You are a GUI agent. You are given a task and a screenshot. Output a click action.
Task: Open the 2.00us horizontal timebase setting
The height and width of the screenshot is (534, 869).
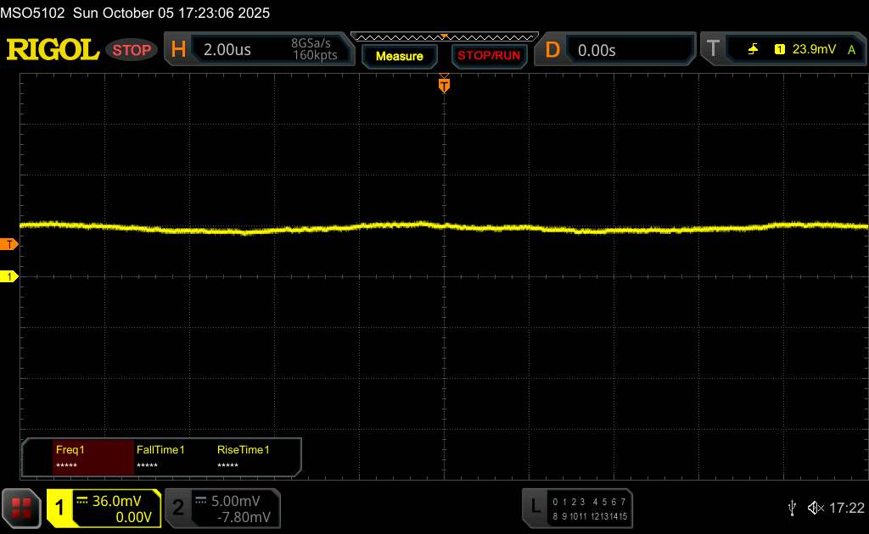tap(227, 50)
